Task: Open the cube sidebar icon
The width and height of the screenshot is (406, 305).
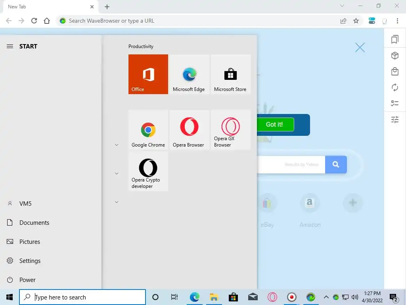Action: pyautogui.click(x=395, y=56)
